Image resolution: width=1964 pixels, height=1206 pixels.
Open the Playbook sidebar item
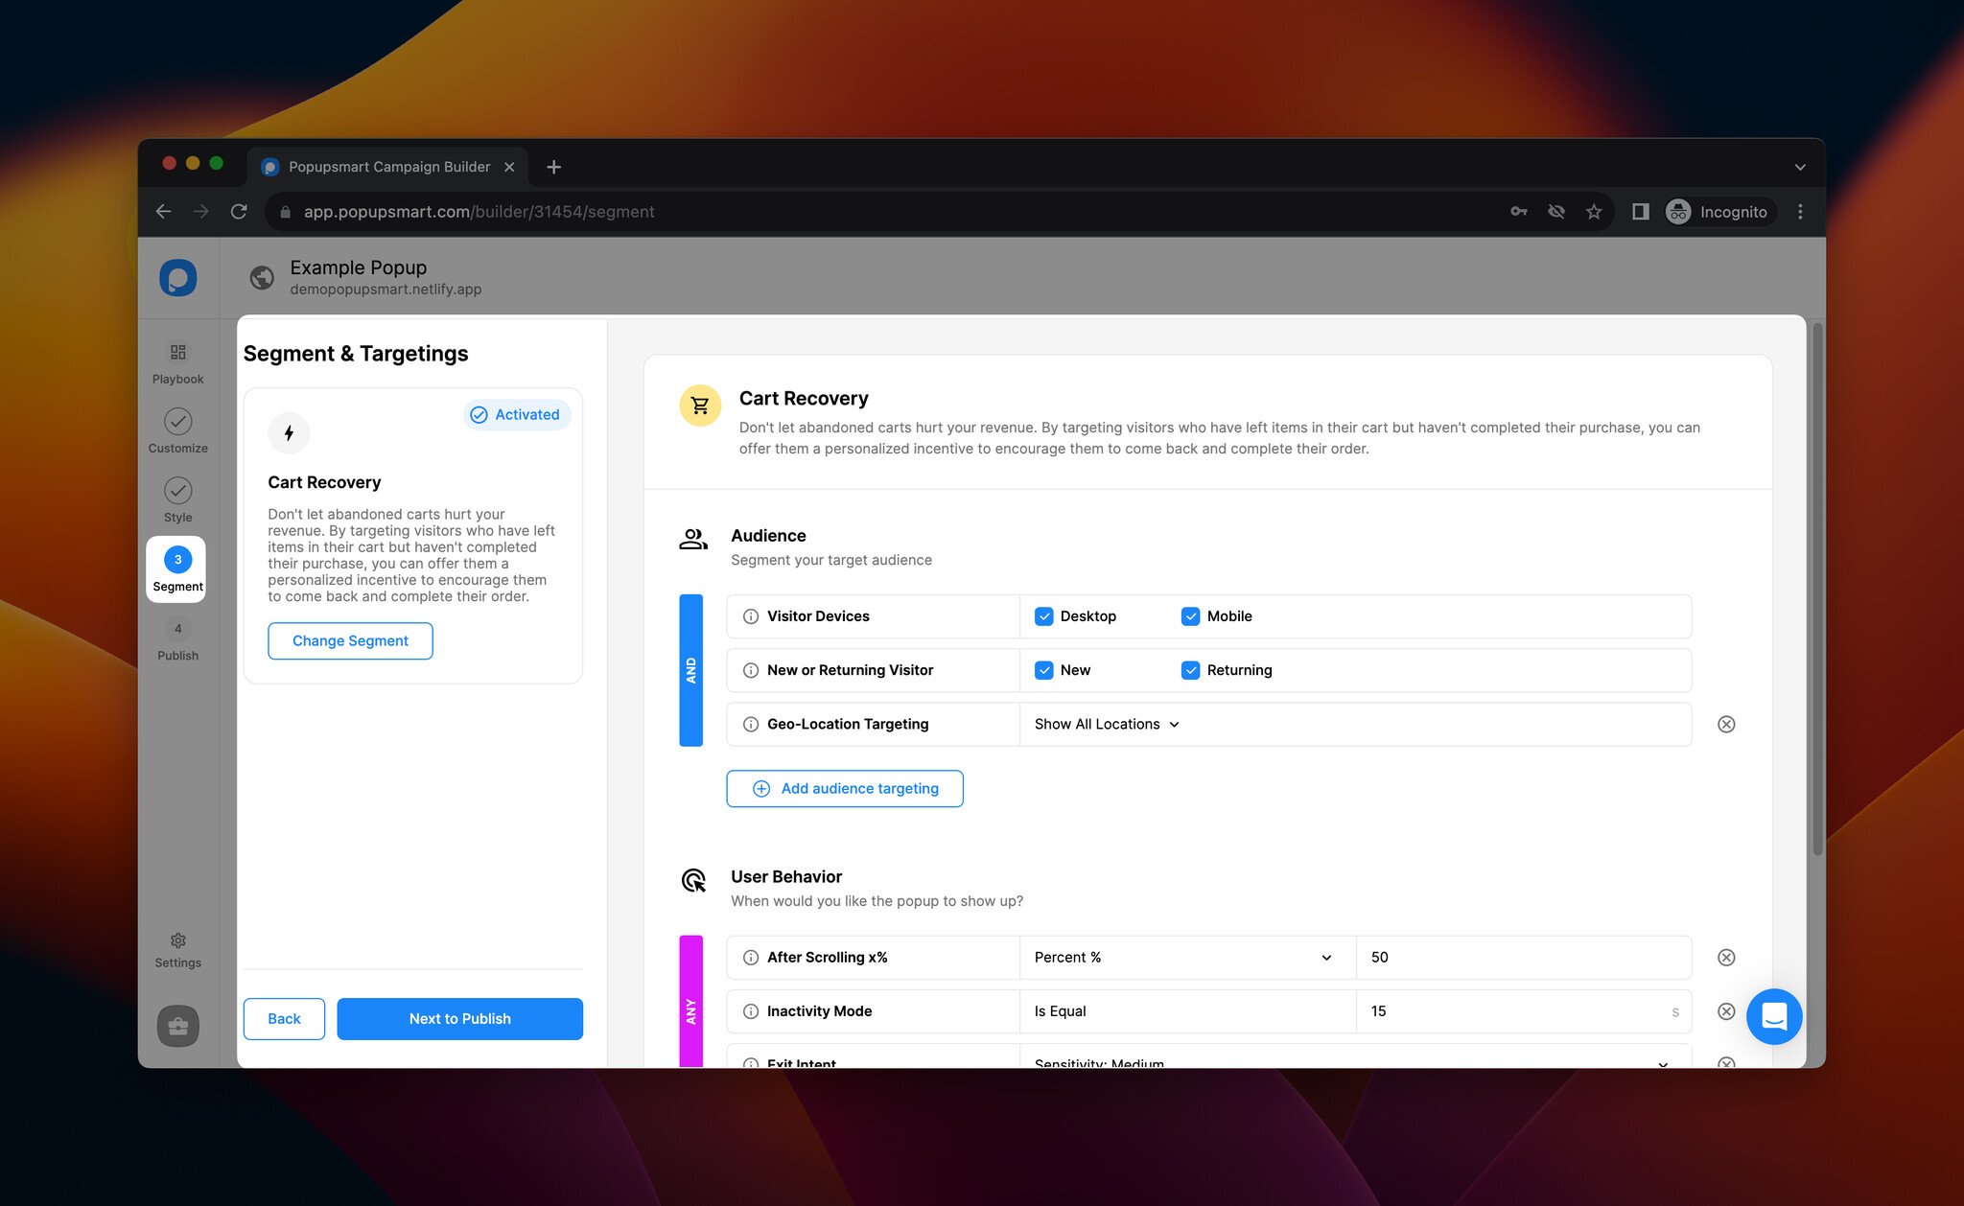(x=177, y=363)
